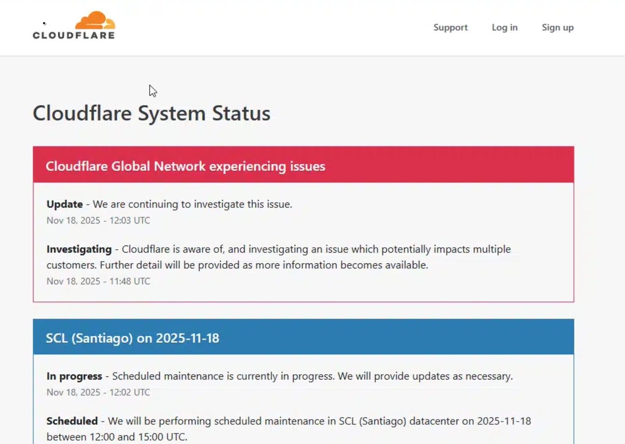Click the Nov 18, 2025 - 12:03 UTC timestamp
The height and width of the screenshot is (444, 625).
[x=98, y=220]
